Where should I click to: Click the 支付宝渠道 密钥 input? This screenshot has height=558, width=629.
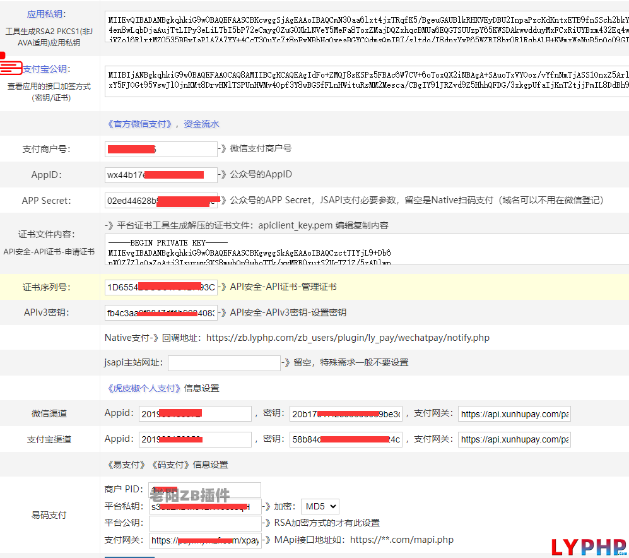click(x=346, y=439)
